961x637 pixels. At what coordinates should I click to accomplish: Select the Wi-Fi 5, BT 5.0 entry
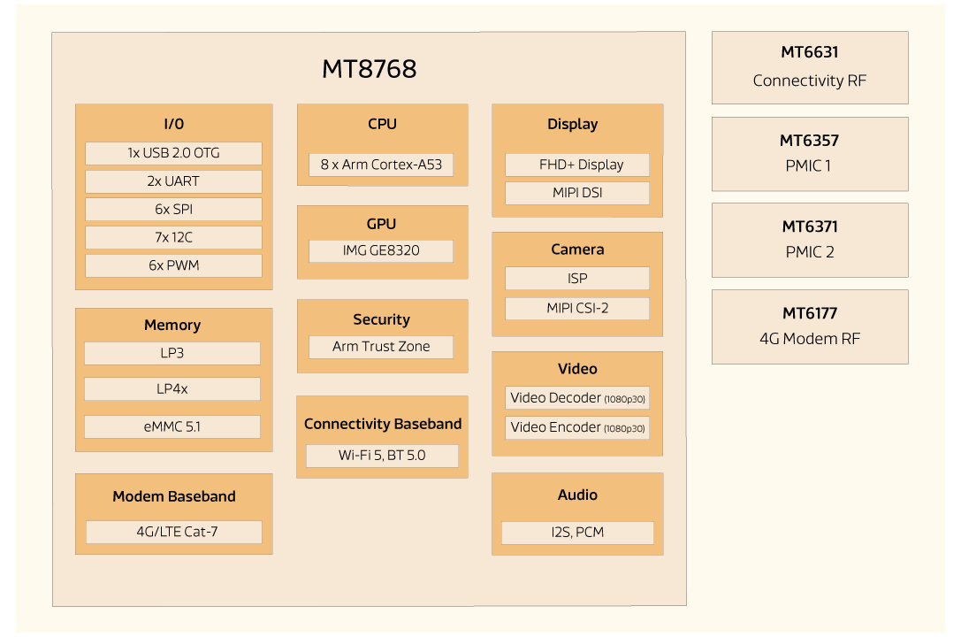(382, 456)
